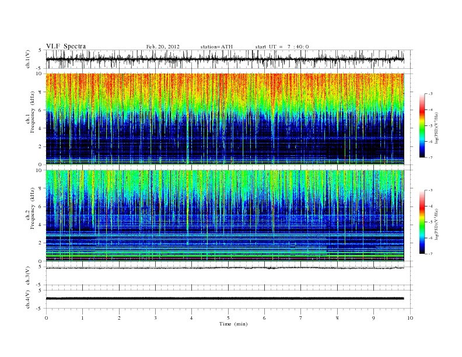Click the "Time (min)" x-axis label
This screenshot has height=357, width=462.
(x=233, y=324)
